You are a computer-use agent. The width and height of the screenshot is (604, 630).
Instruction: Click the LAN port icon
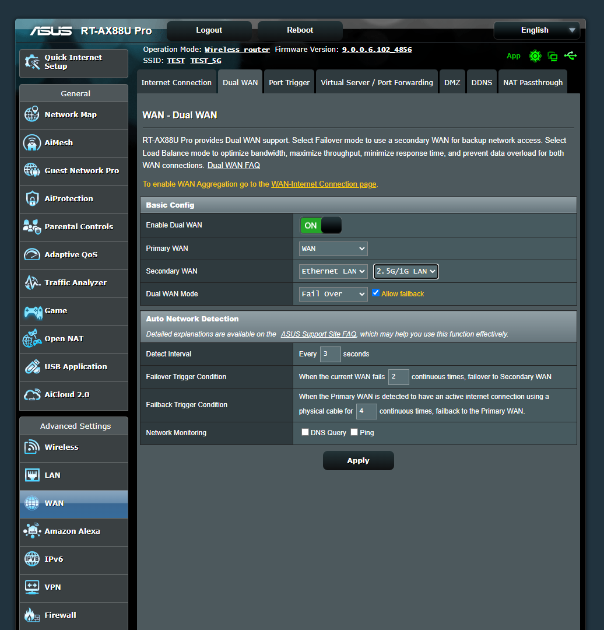32,475
